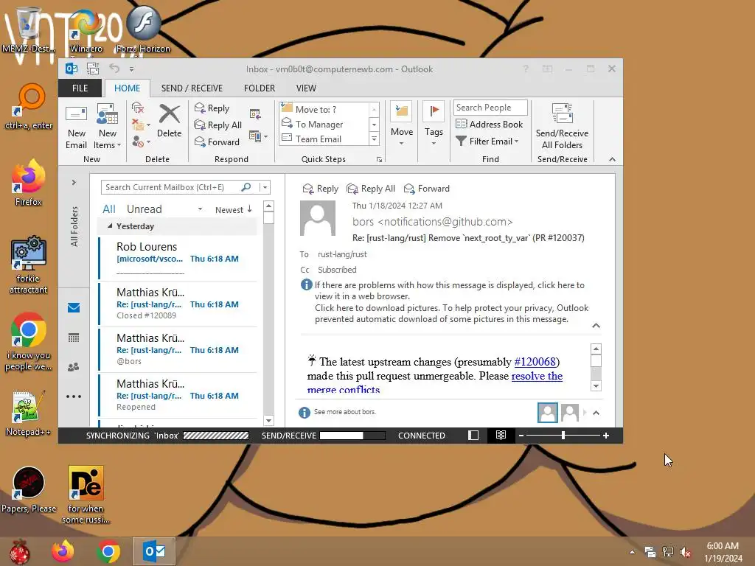Image resolution: width=755 pixels, height=566 pixels.
Task: Switch to the HOME tab
Action: point(127,88)
